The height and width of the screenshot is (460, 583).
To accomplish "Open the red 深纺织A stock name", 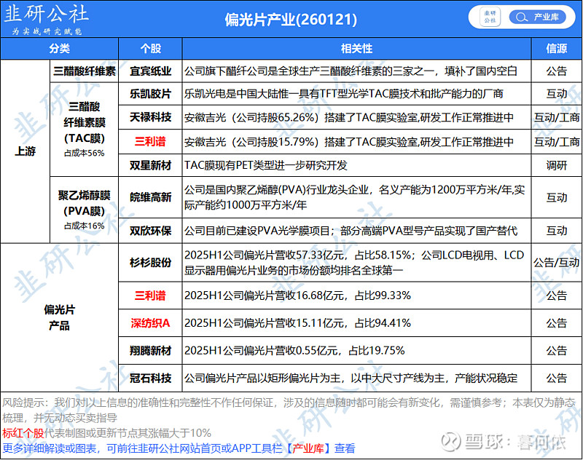I will (x=150, y=322).
